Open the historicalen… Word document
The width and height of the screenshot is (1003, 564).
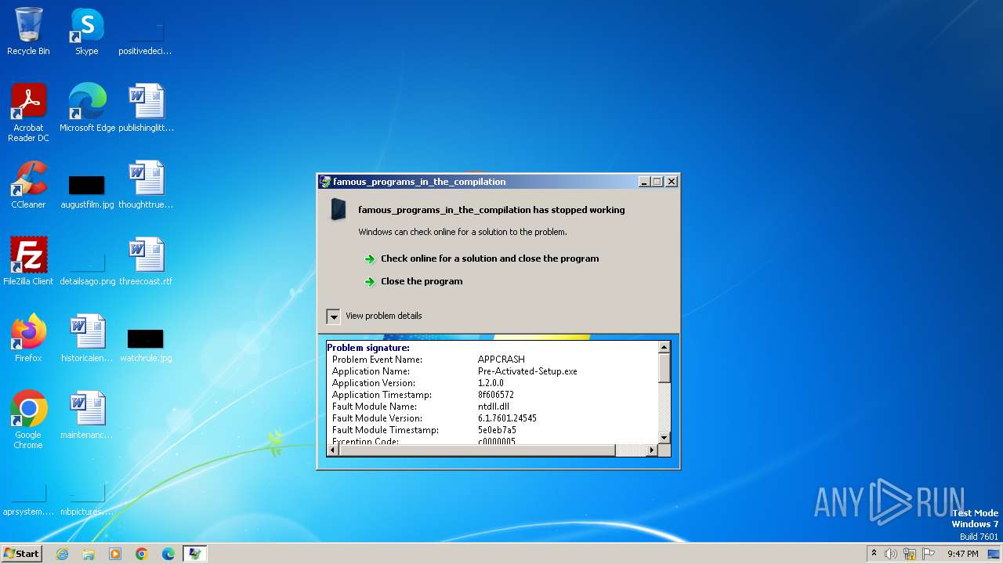click(87, 338)
